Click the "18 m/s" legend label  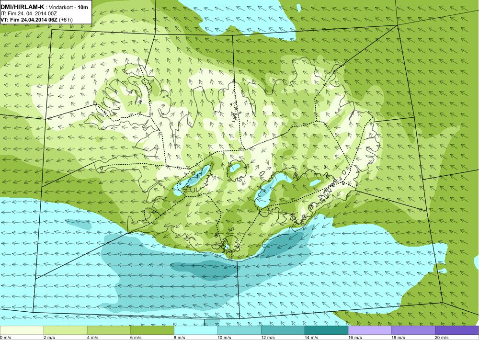(x=399, y=338)
